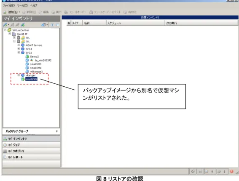Screen dimensions: 239x181
Task: Sort by the 次の実行 column header
Action: click(201, 23)
